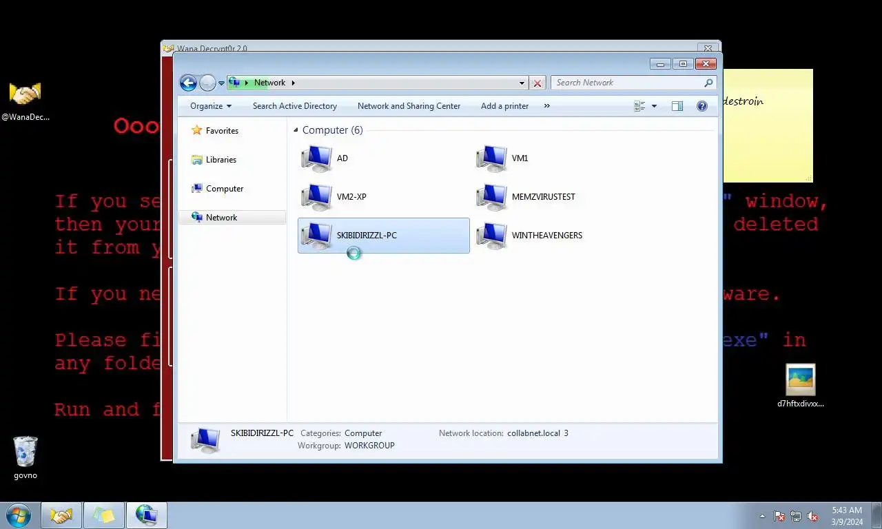
Task: Stop loading with the red X button
Action: [x=537, y=83]
